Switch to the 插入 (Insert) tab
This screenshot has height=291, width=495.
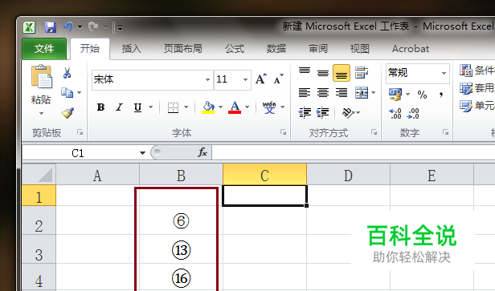[131, 49]
